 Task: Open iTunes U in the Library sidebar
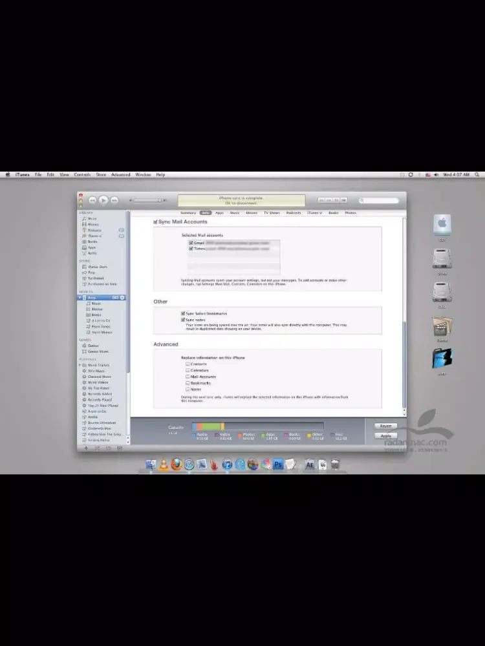tap(92, 236)
